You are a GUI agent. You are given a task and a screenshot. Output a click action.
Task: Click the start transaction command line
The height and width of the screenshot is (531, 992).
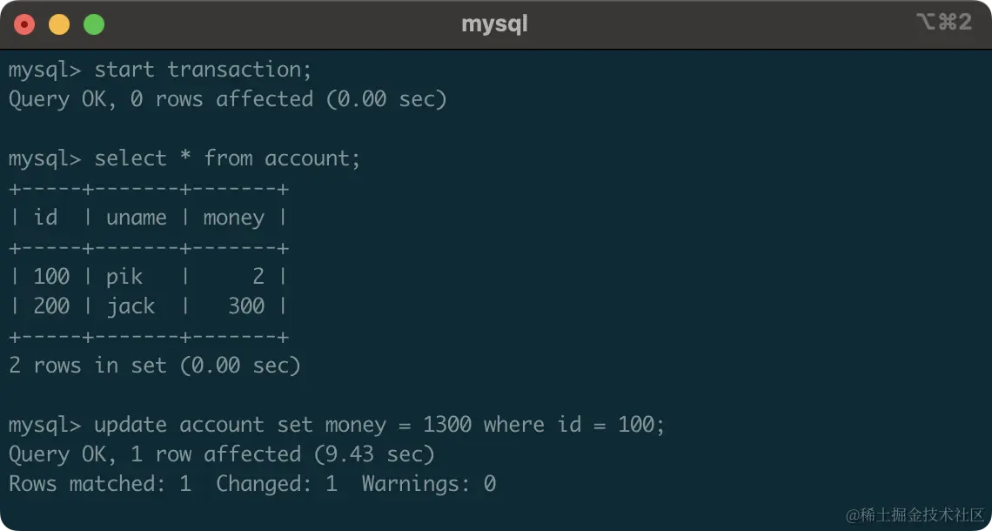point(203,70)
